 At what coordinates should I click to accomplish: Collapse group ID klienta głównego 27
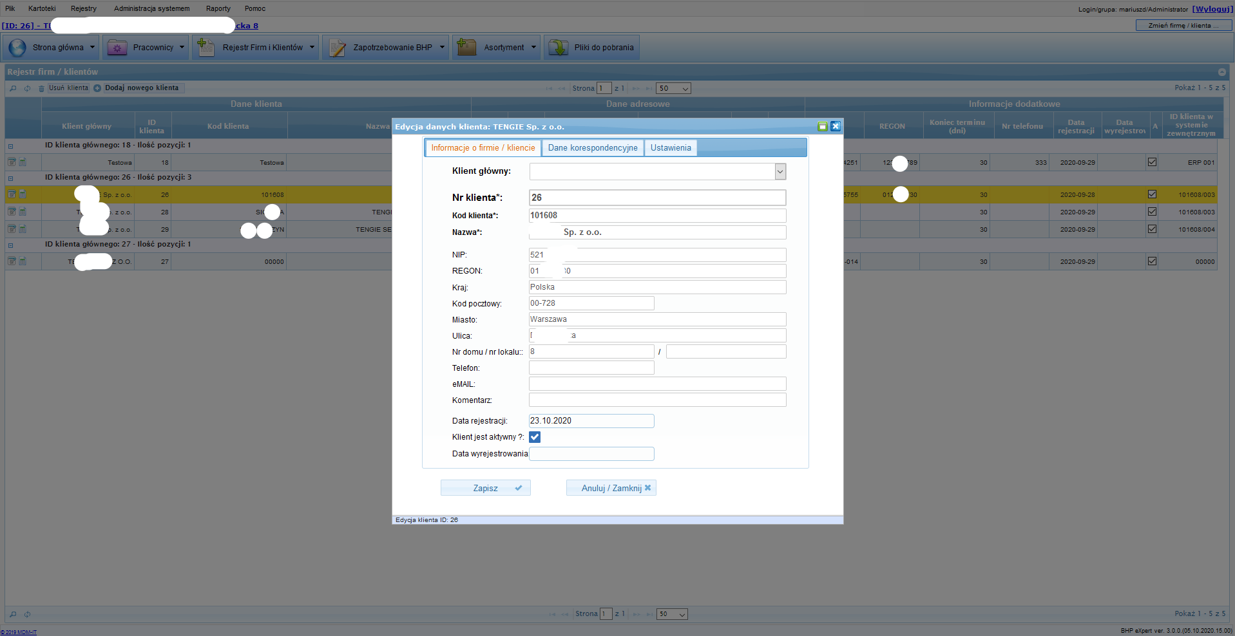[10, 245]
